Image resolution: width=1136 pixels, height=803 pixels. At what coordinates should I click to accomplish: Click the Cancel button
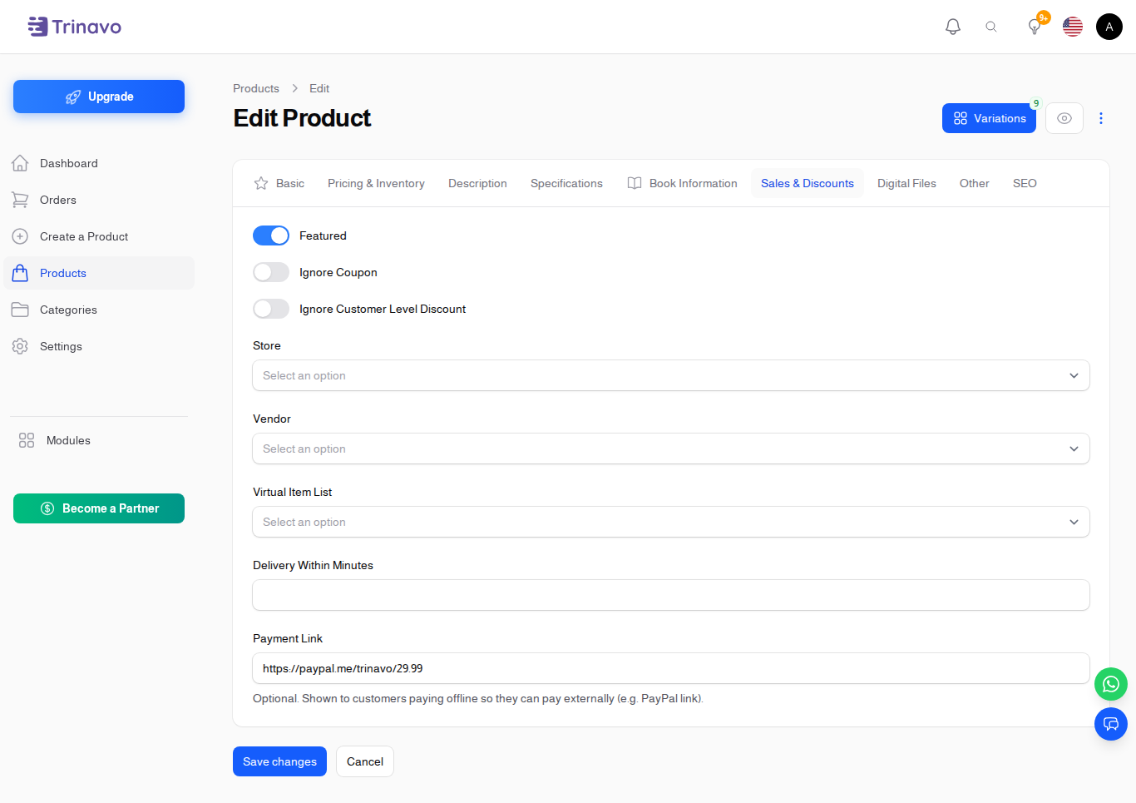tap(365, 761)
